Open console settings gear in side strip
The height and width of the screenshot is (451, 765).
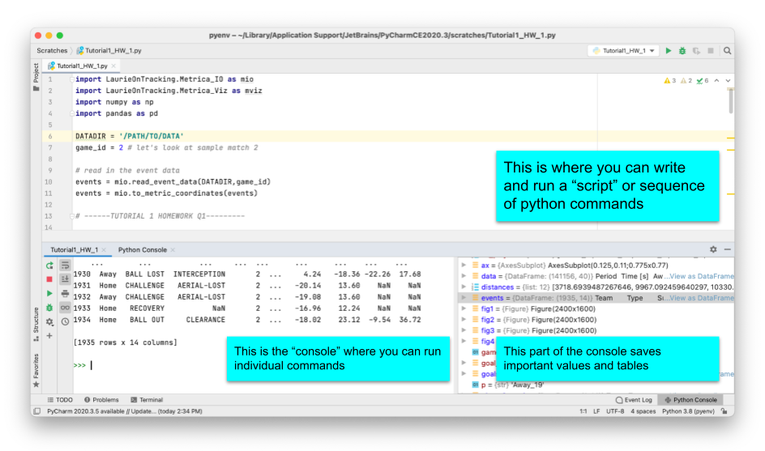tap(49, 321)
